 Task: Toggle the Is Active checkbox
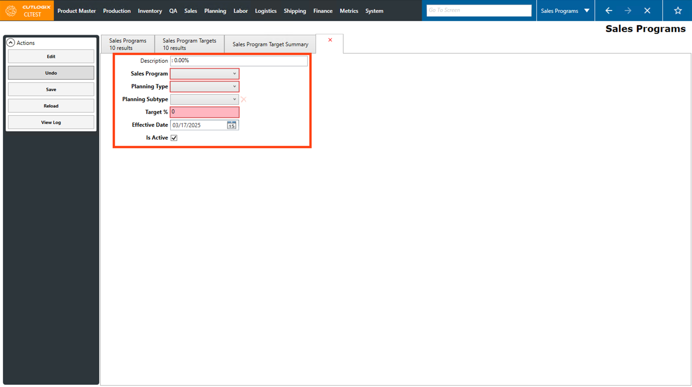point(174,138)
